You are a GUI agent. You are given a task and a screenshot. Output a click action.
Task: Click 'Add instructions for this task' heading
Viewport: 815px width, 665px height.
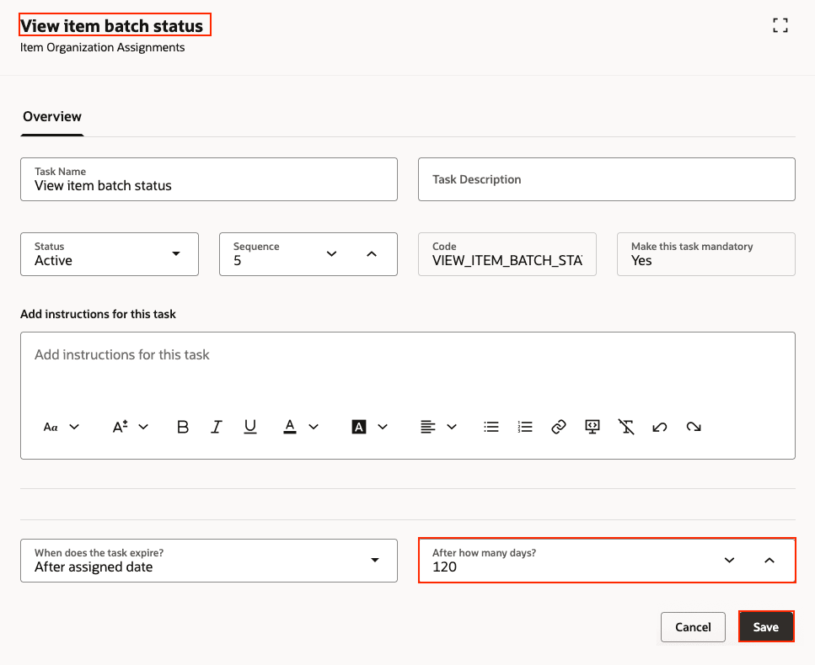click(x=99, y=314)
